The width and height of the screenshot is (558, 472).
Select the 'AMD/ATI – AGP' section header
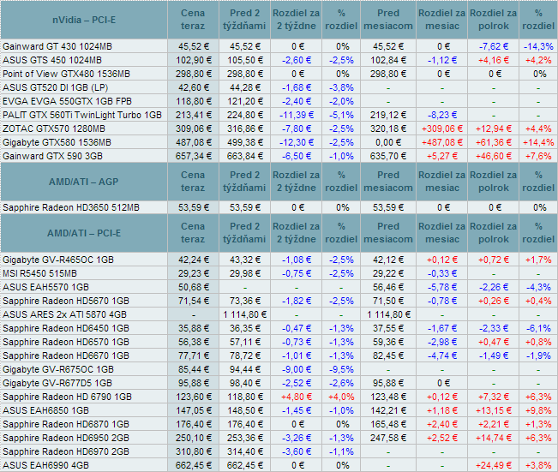(x=84, y=182)
